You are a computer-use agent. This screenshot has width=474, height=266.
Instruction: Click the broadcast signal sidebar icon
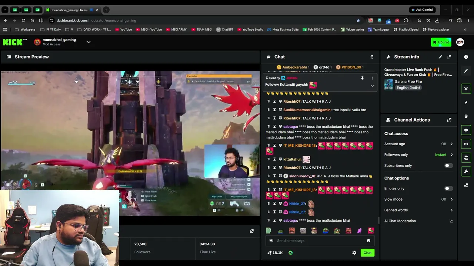[466, 144]
